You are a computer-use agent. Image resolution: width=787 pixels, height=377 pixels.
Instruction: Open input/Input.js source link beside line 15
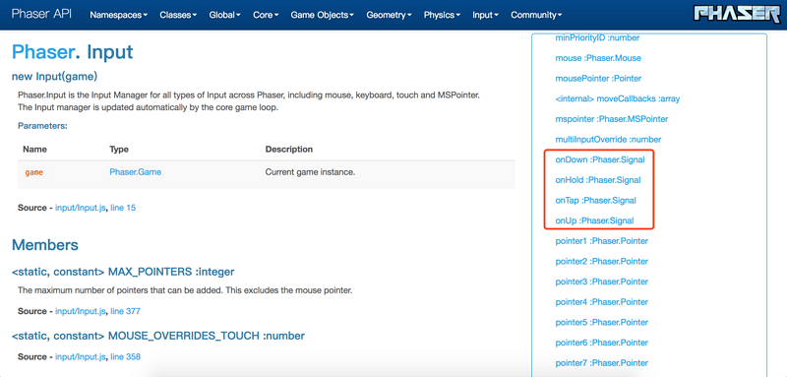[81, 208]
